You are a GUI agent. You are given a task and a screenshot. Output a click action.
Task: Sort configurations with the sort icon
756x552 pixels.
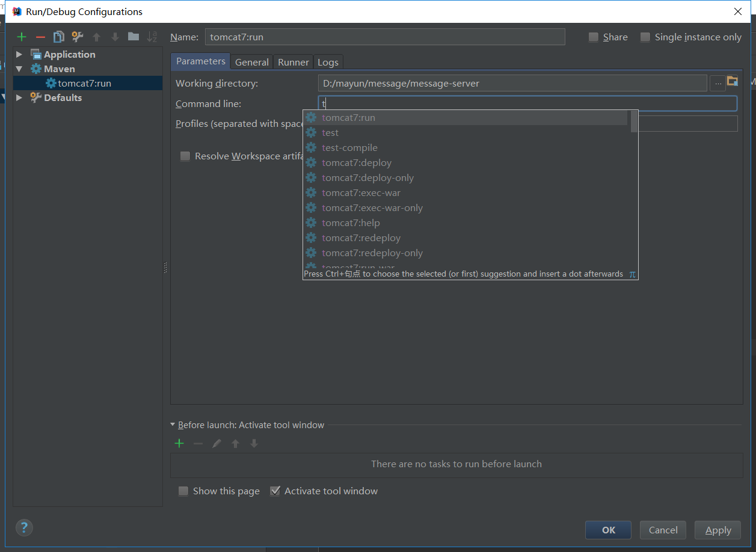pos(152,36)
